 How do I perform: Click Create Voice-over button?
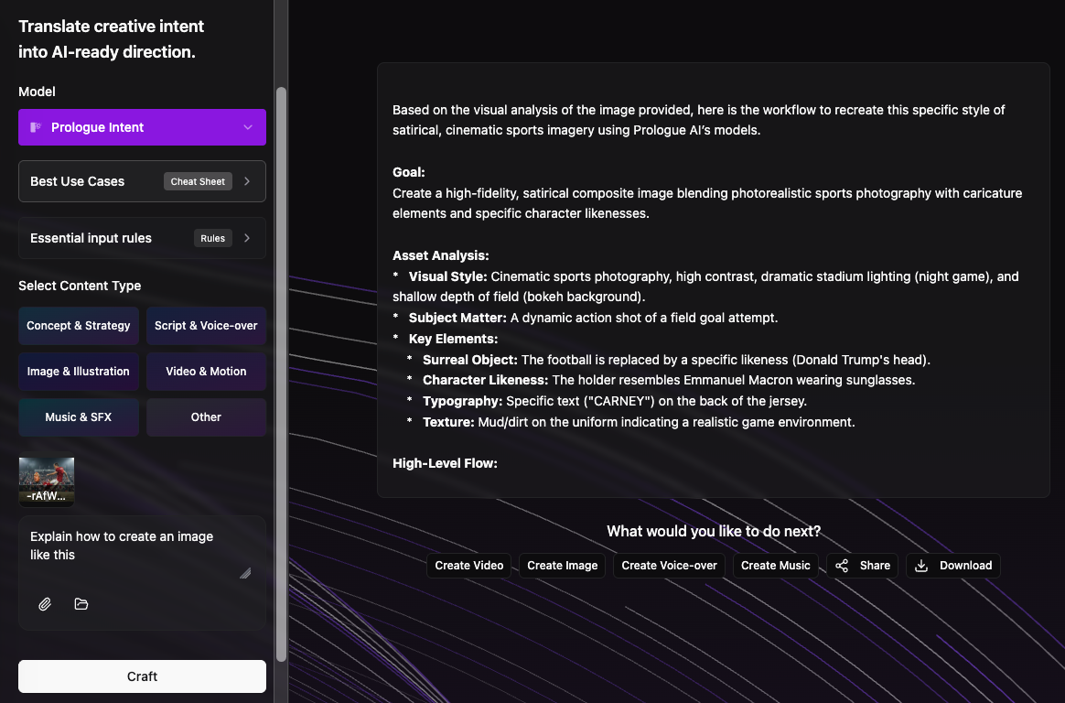[669, 566]
